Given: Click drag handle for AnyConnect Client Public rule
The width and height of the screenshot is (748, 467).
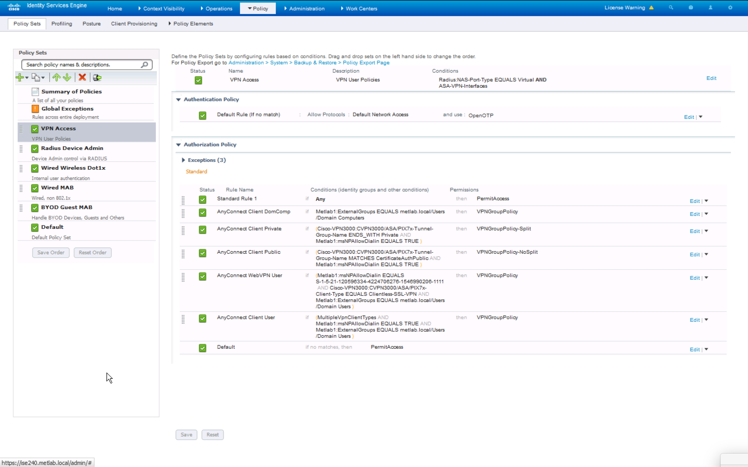Looking at the screenshot, I should pos(183,254).
